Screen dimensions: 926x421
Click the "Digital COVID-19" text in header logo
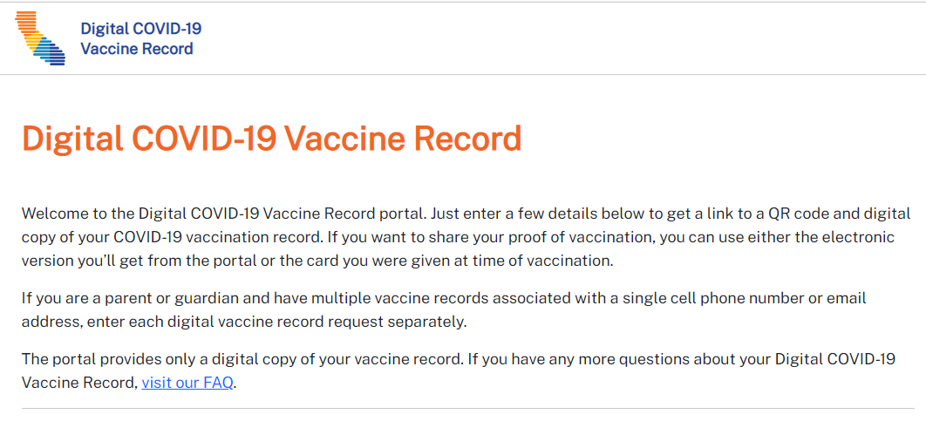point(140,28)
